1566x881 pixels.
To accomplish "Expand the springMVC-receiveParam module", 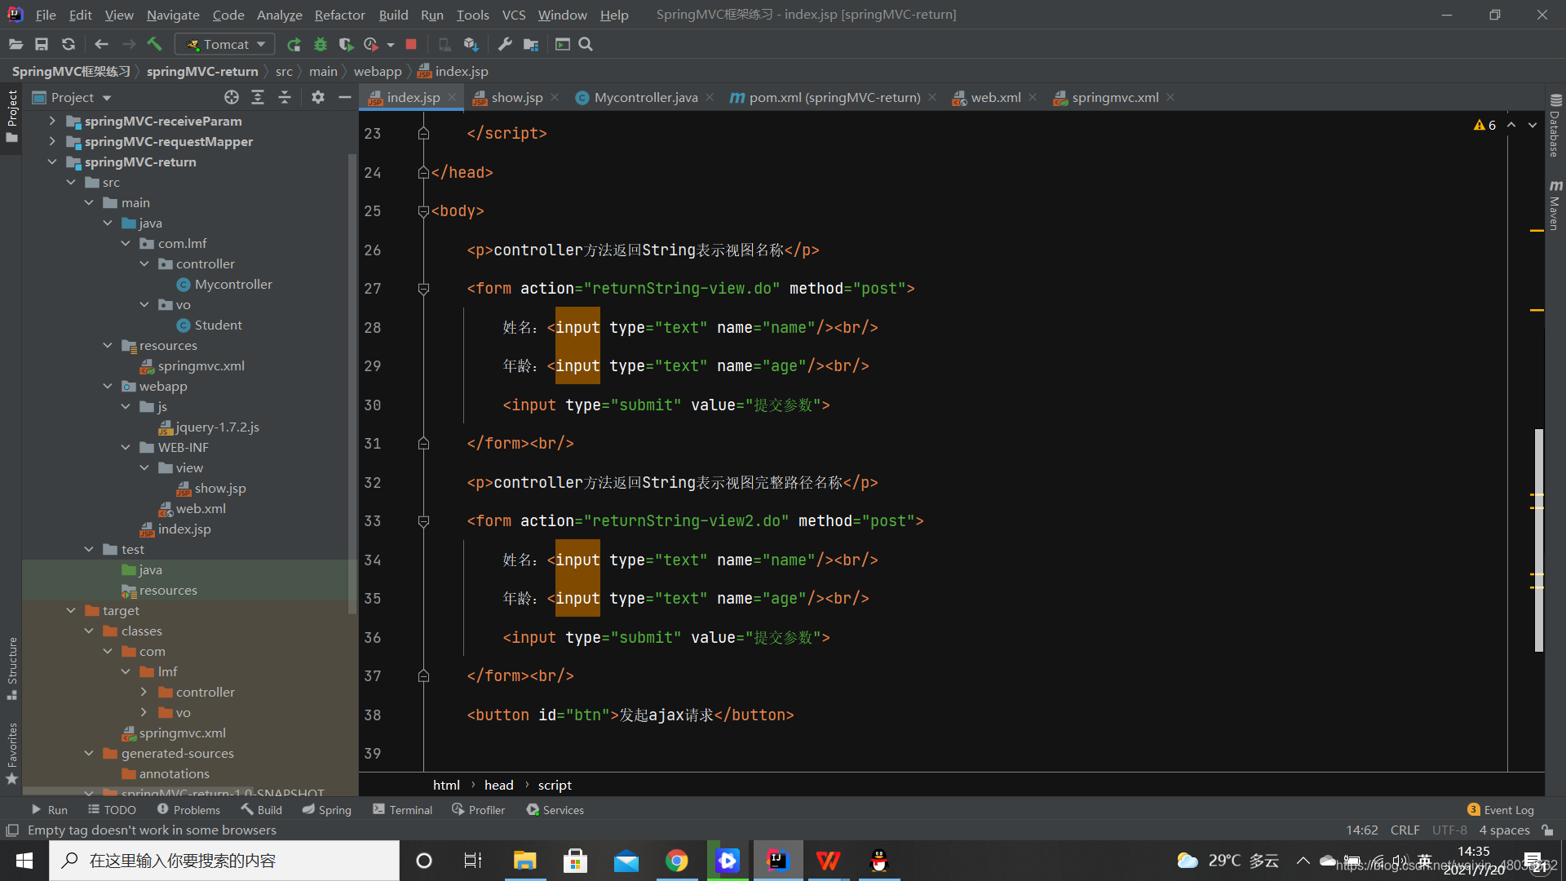I will tap(52, 121).
